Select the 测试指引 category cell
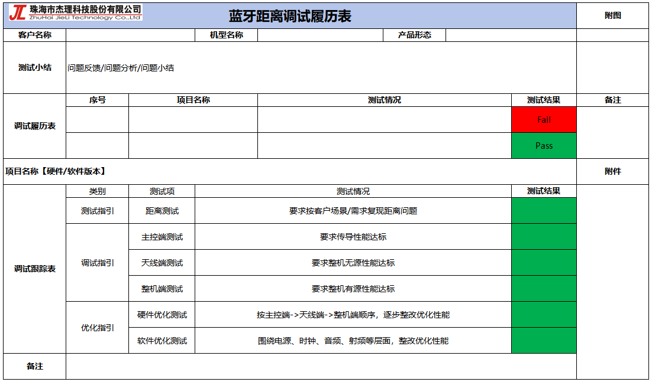The image size is (652, 382). click(x=97, y=211)
